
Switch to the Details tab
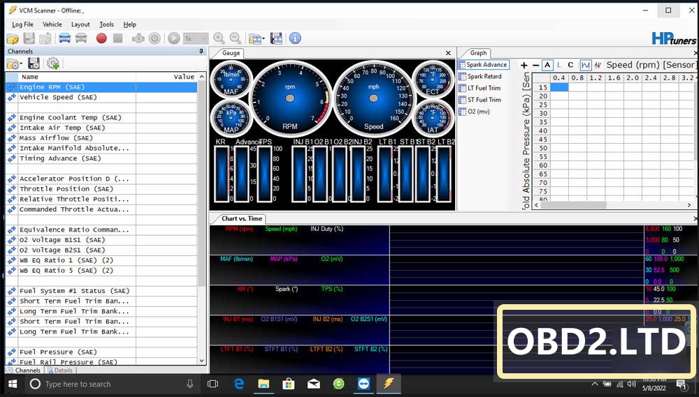(60, 370)
